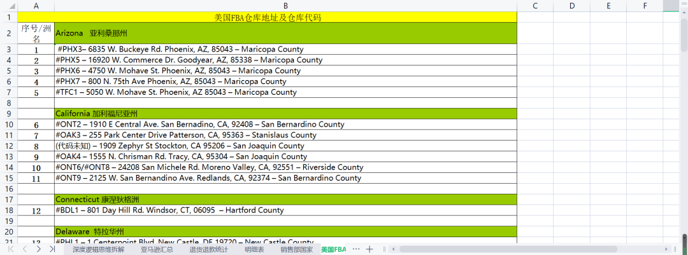Go to the previous sheet tab arrow
Screen dimensions: 688x255
click(x=25, y=249)
